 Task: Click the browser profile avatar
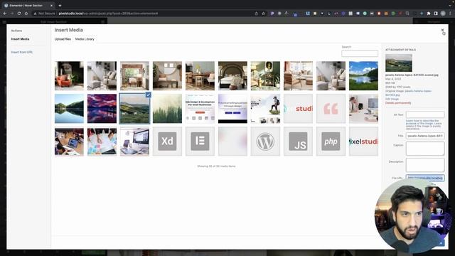click(x=443, y=14)
